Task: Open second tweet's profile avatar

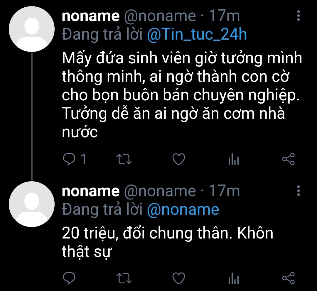Action: click(x=32, y=204)
